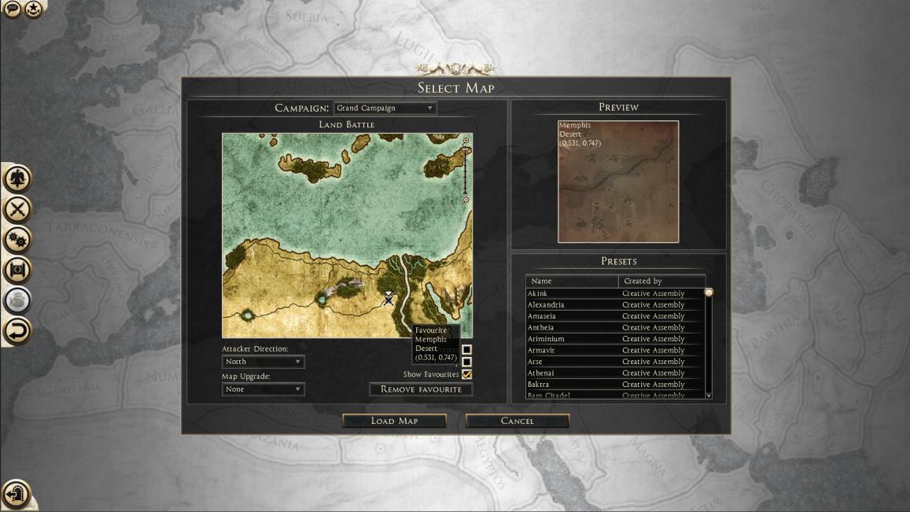The image size is (910, 512).
Task: Click the eagle emblem sidebar icon
Action: point(17,179)
